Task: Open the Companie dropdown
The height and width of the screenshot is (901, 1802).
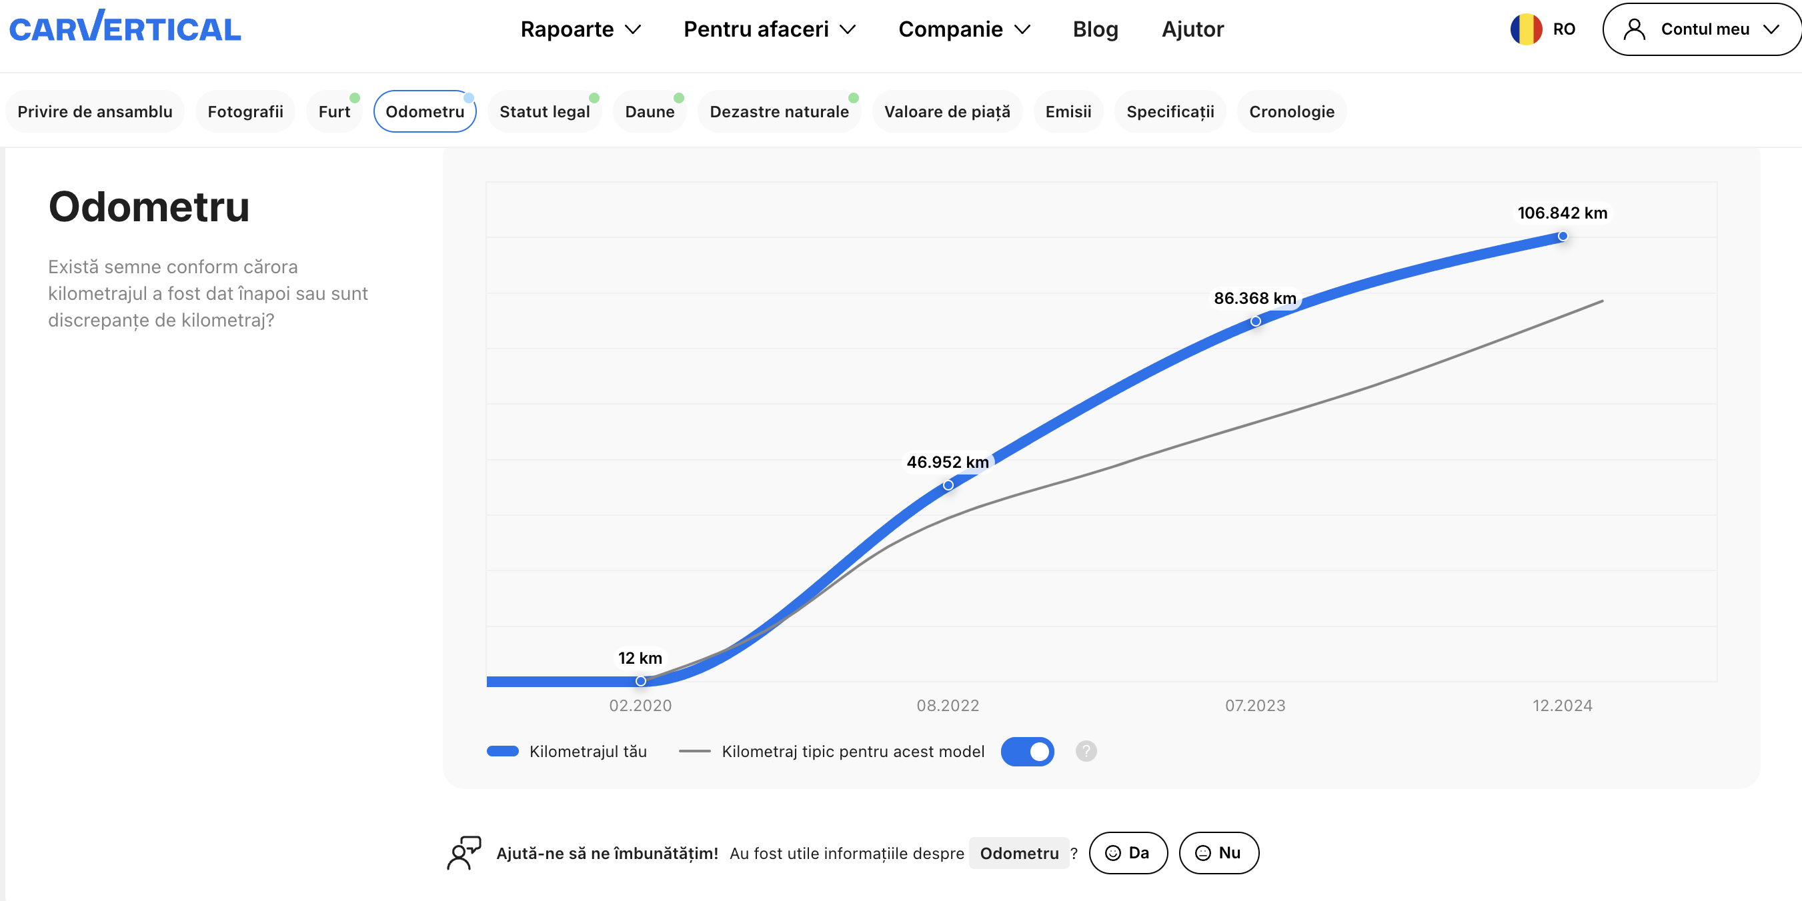Action: pyautogui.click(x=964, y=29)
